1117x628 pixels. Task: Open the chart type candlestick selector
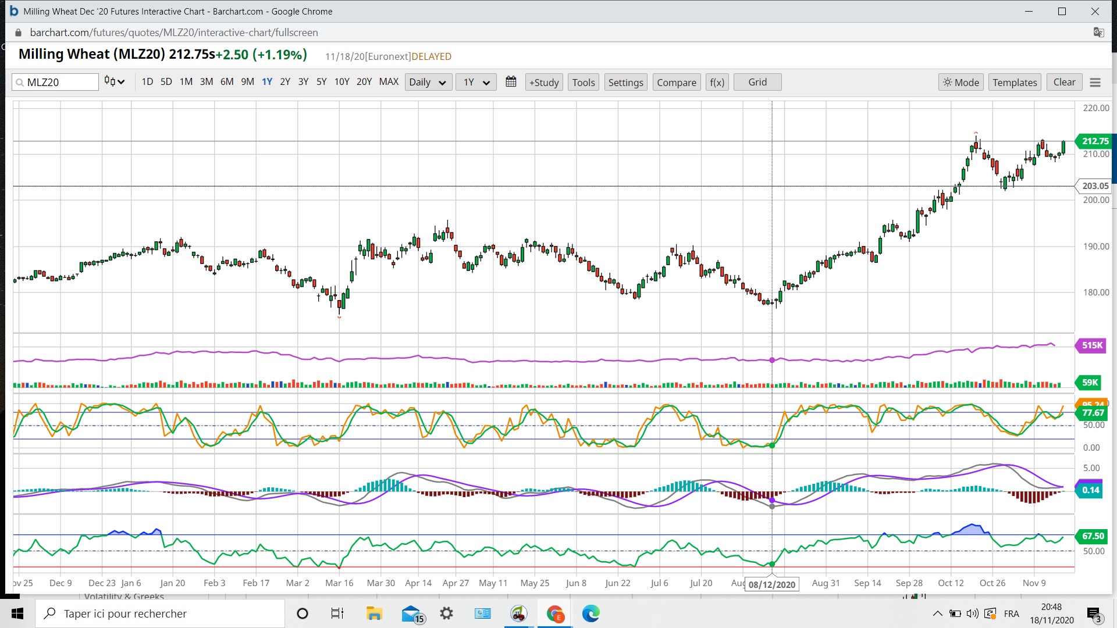[x=115, y=82]
